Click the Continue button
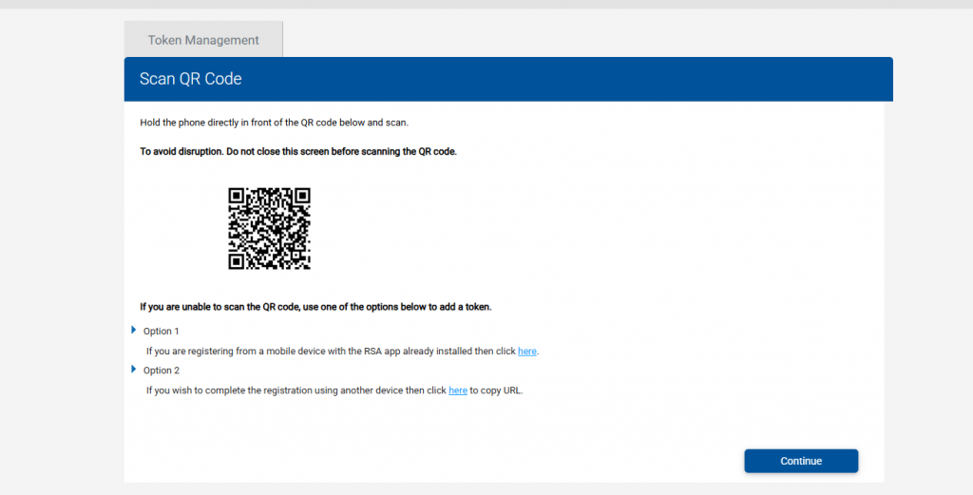This screenshot has height=495, width=973. click(801, 461)
